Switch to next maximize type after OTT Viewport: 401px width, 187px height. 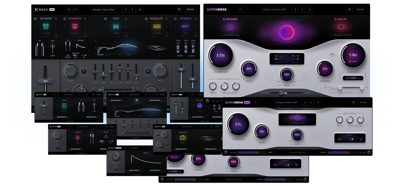tap(196, 26)
